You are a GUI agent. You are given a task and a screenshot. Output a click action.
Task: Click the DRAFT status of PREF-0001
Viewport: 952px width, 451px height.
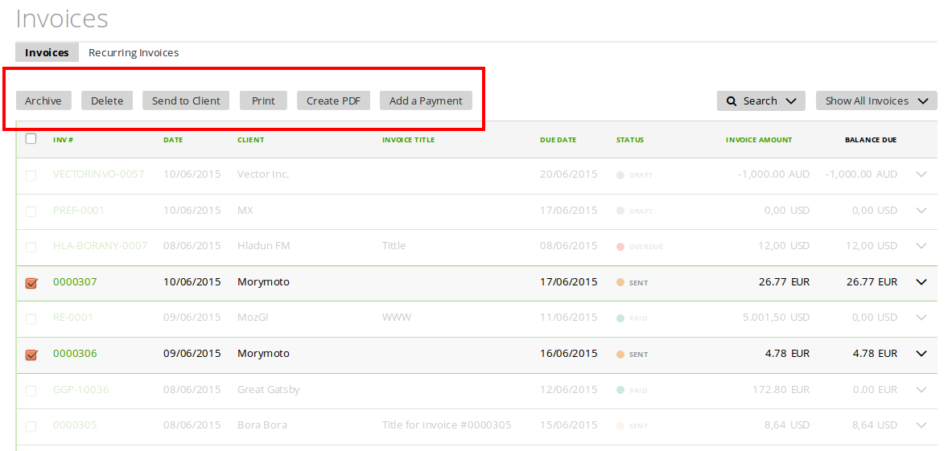click(x=634, y=211)
